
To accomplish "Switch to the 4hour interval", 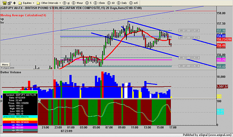I will click(x=77, y=3).
